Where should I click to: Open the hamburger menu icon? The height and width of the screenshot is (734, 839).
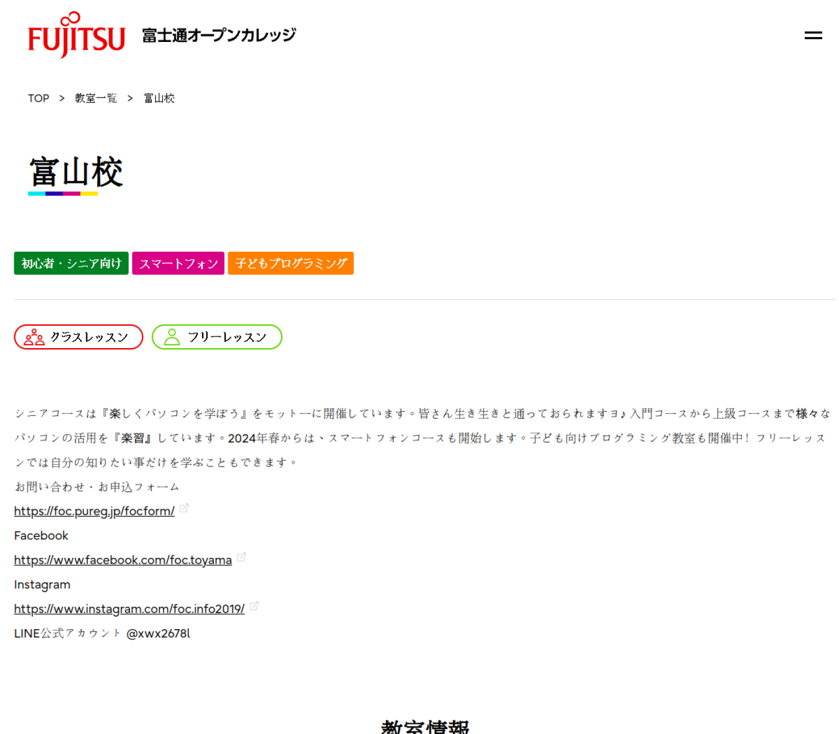point(813,36)
